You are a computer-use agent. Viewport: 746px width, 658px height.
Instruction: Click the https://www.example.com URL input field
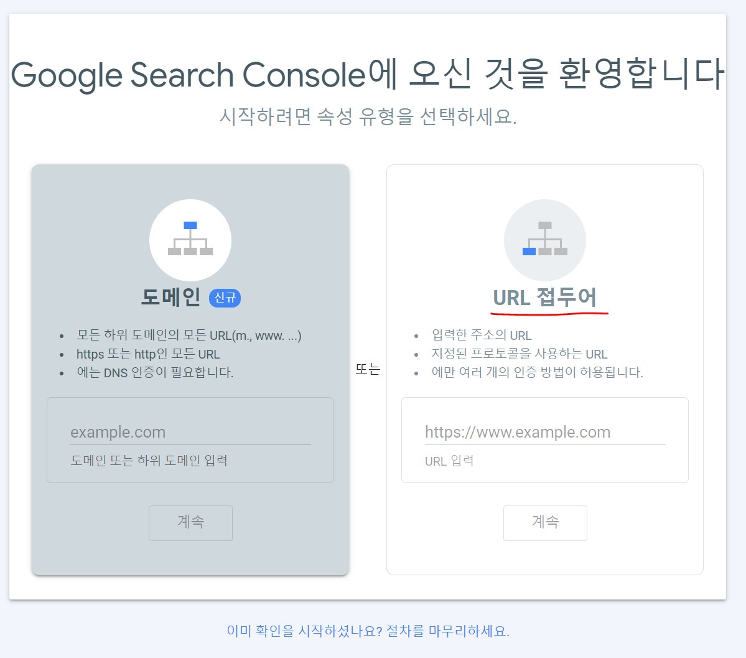[x=545, y=432]
